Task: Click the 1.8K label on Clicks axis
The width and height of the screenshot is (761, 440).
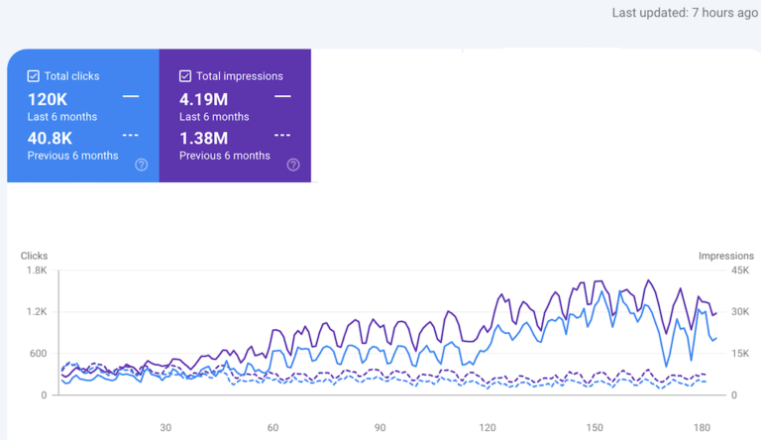Action: (x=36, y=271)
